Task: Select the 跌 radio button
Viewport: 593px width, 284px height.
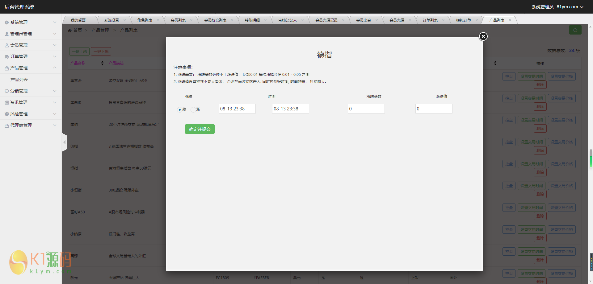Action: pos(179,110)
